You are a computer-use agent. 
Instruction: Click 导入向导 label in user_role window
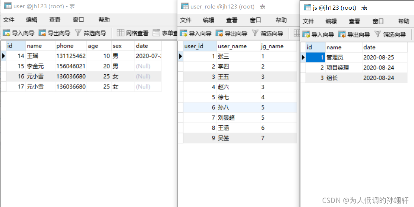coord(200,33)
